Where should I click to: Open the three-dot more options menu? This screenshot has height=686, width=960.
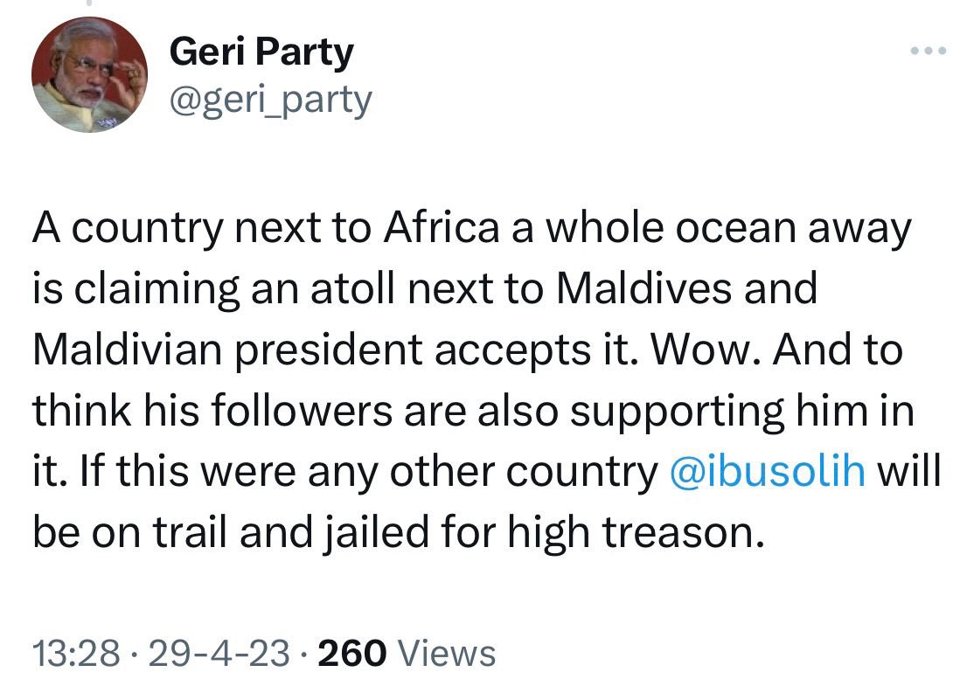pos(929,51)
